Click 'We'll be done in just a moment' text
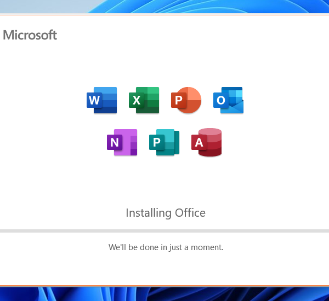The image size is (329, 301). tap(166, 247)
